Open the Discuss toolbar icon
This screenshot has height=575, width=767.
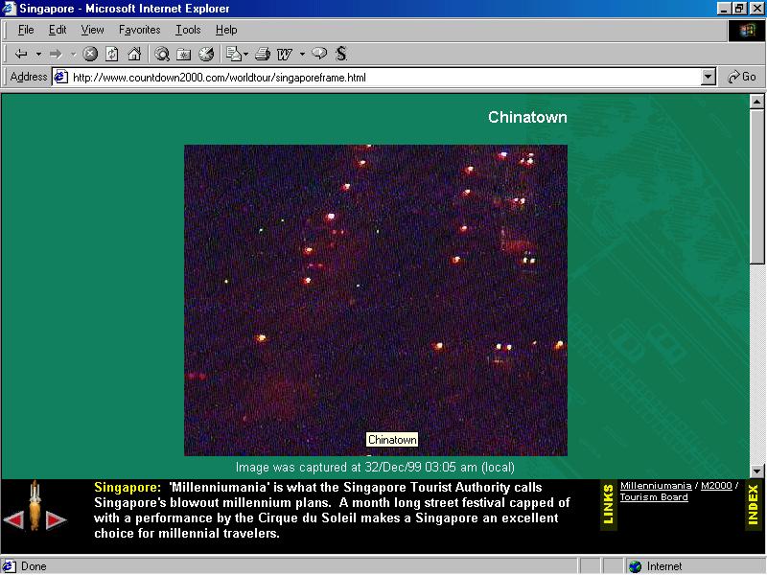point(319,54)
